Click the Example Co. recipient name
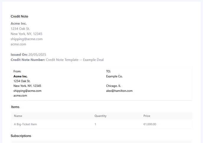 (x=114, y=76)
